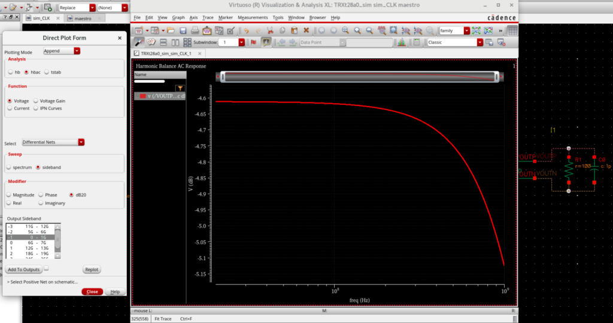Select Phase modifier radio button
The height and width of the screenshot is (323, 613).
pos(41,195)
